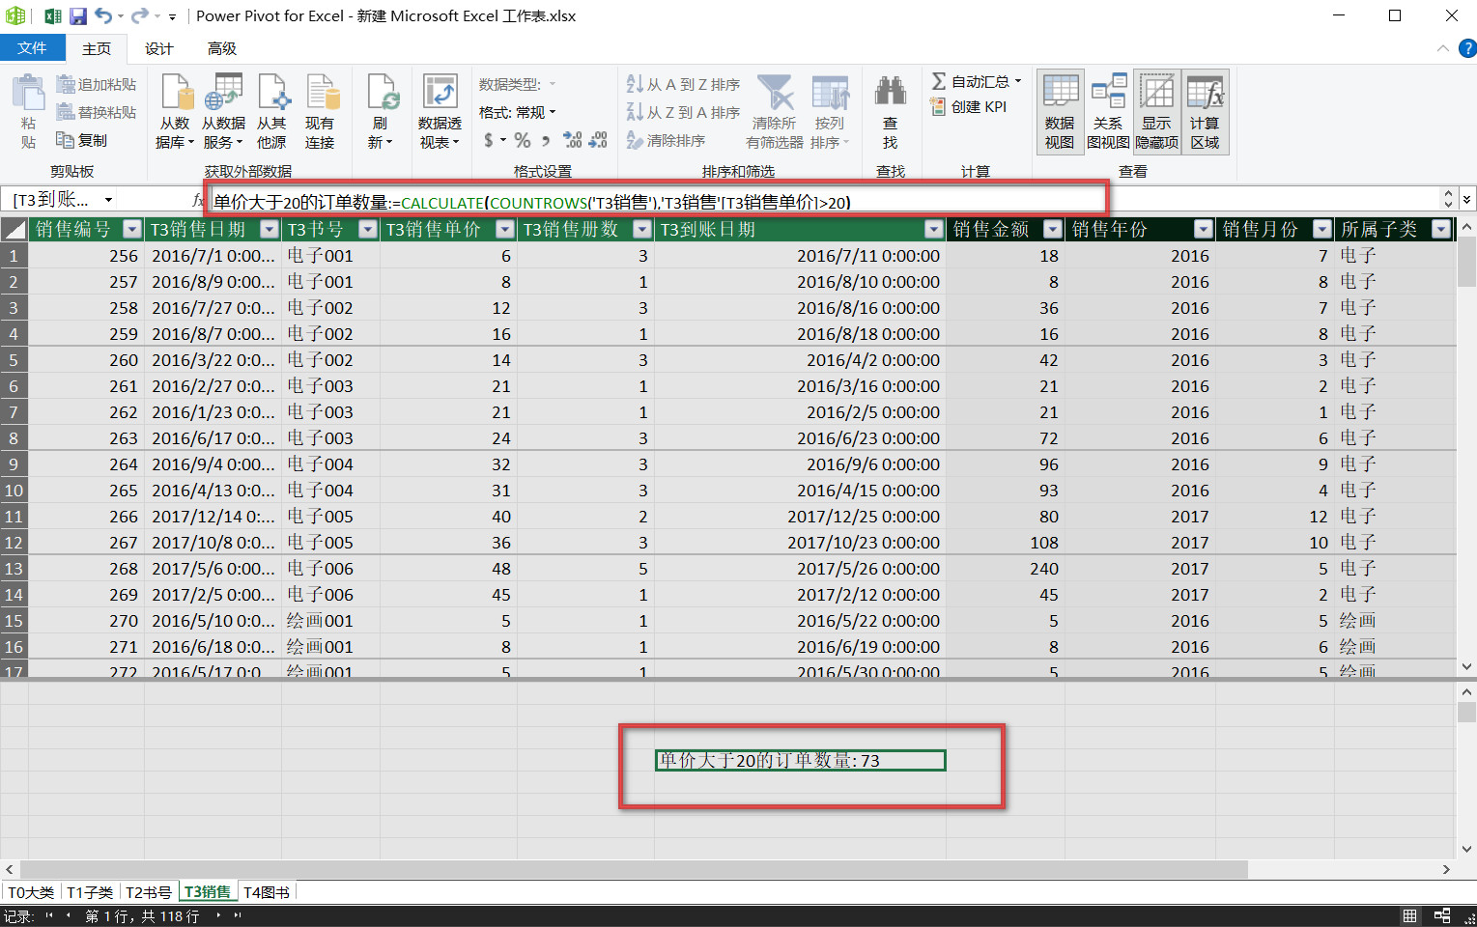The height and width of the screenshot is (927, 1477).
Task: Switch to diagram view in status bar
Action: click(1442, 915)
